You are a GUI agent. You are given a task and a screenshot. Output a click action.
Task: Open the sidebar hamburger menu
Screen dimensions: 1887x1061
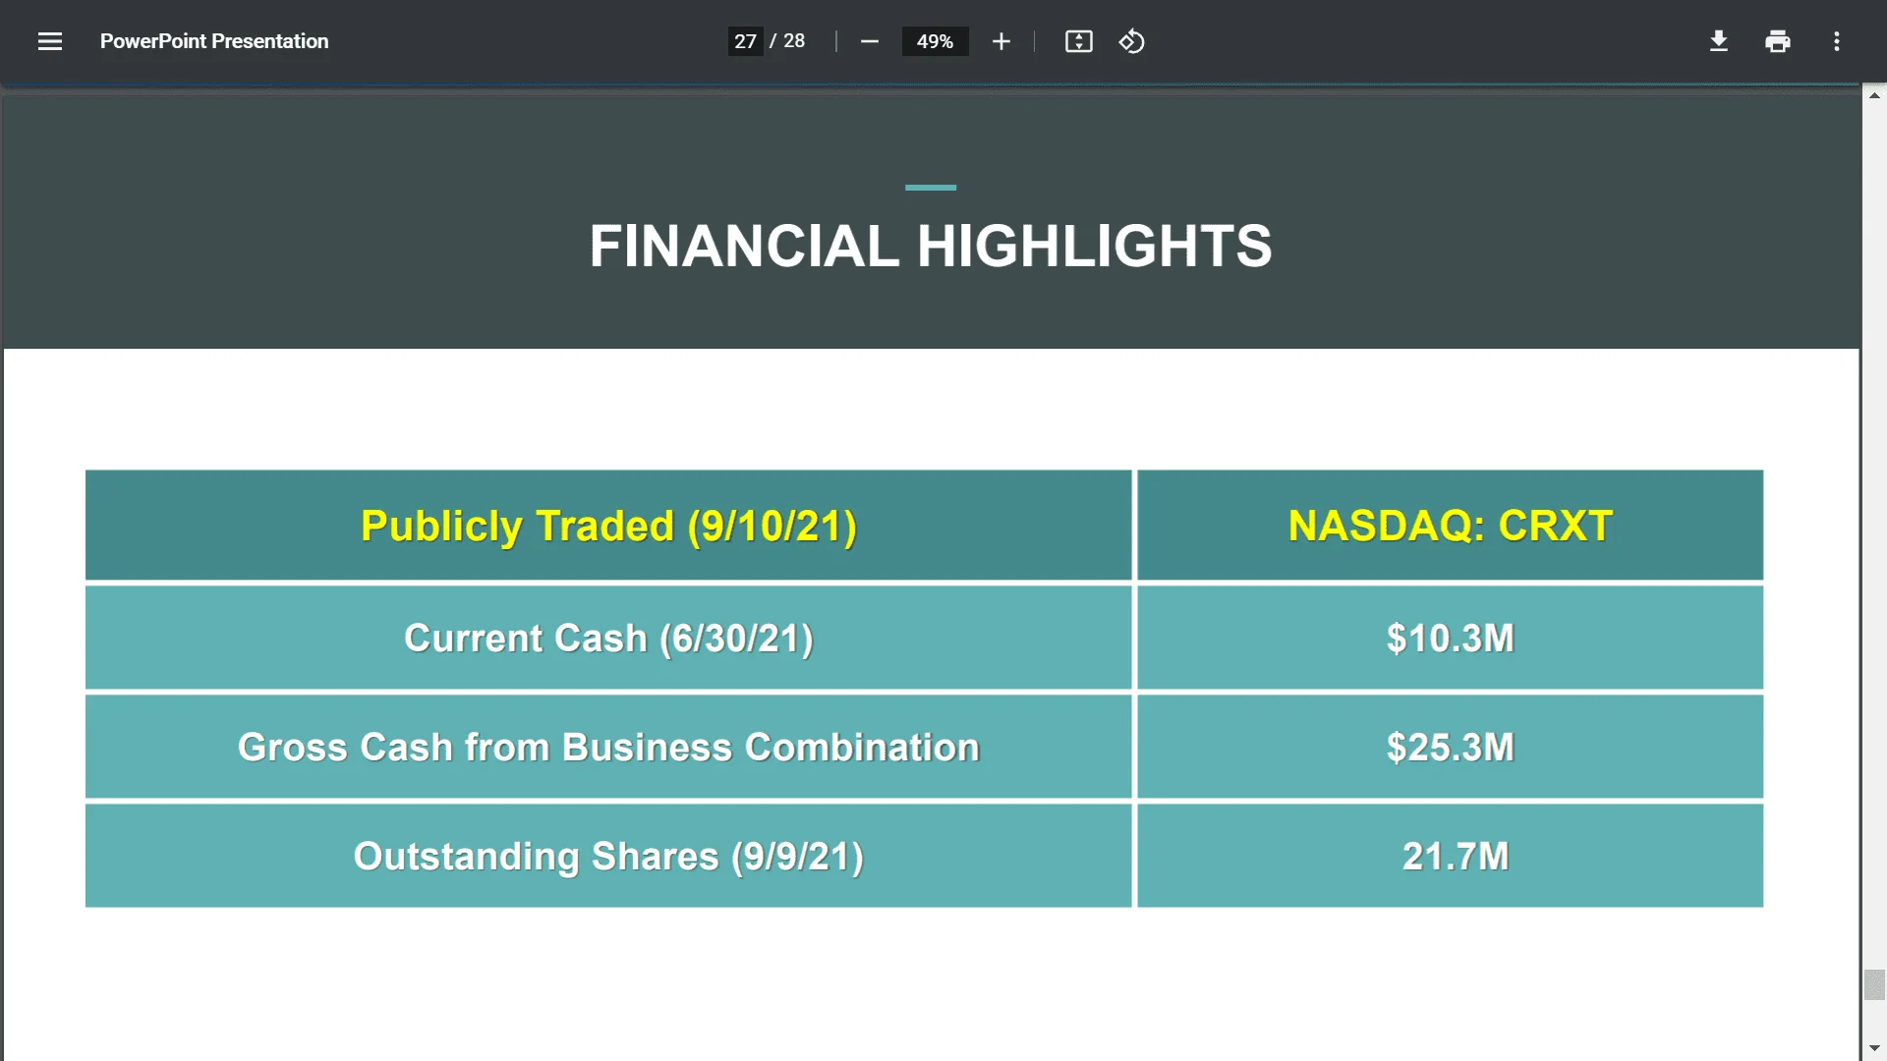point(50,41)
